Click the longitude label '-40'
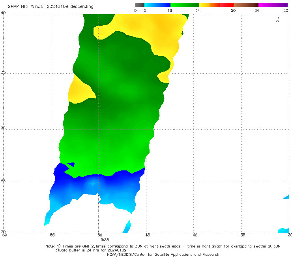Image resolution: width=292 pixels, height=257 pixels. tap(194, 235)
